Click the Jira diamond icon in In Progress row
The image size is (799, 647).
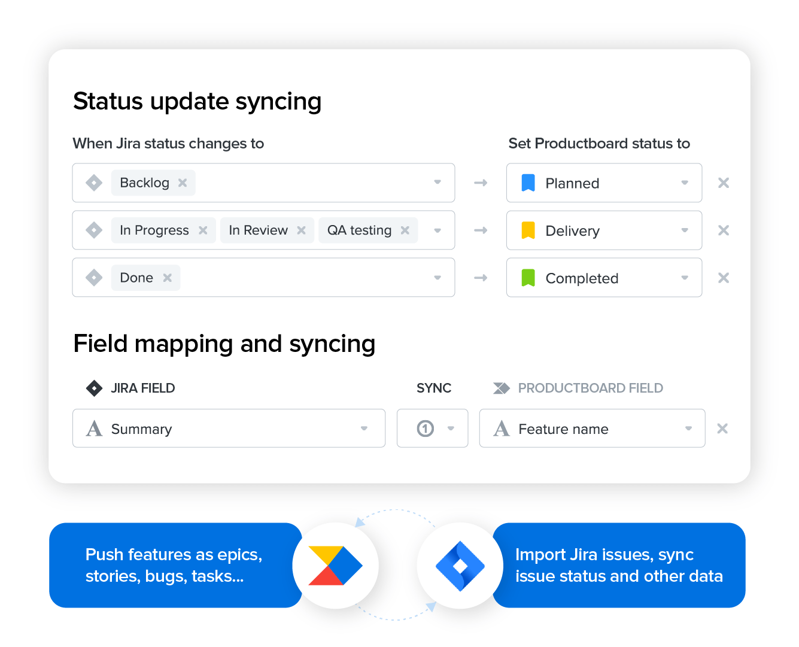[x=94, y=230]
